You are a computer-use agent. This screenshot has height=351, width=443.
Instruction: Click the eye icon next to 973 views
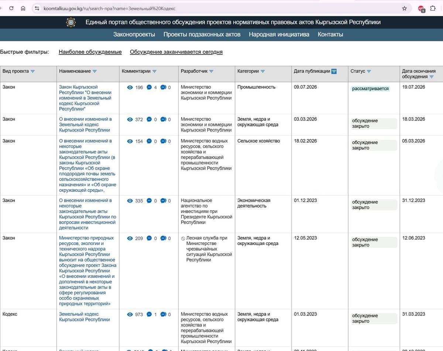tap(130, 314)
